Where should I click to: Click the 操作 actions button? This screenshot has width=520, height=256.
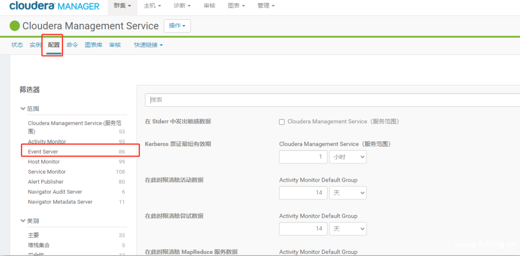pyautogui.click(x=177, y=26)
